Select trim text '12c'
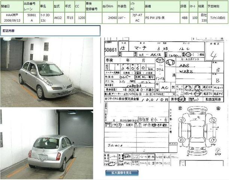This screenshot has width=229, height=180. 43,21
